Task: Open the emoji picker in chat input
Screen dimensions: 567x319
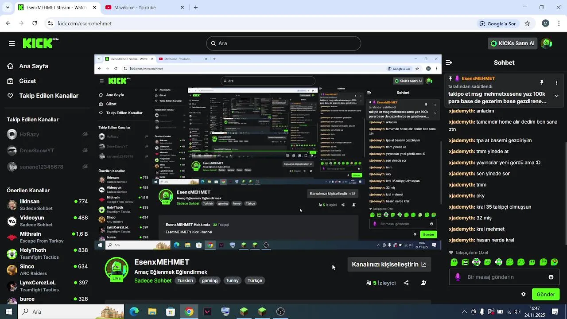Action: click(x=551, y=277)
